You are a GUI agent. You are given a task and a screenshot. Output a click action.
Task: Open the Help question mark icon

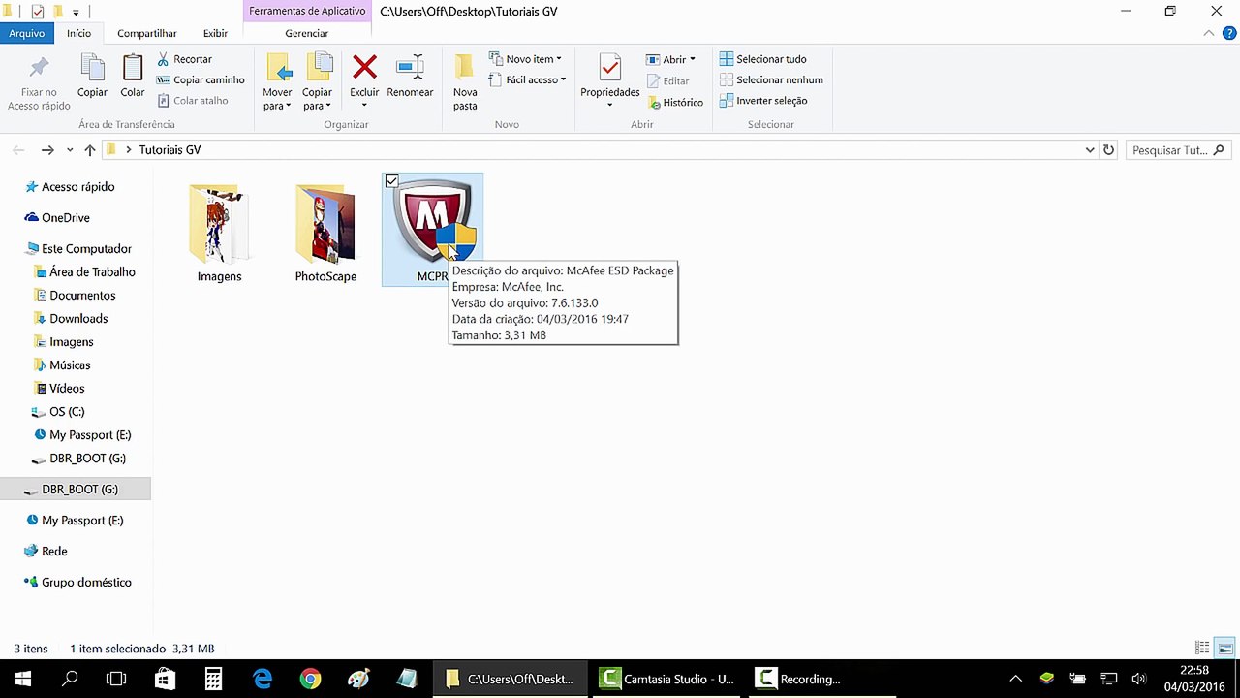click(1229, 33)
